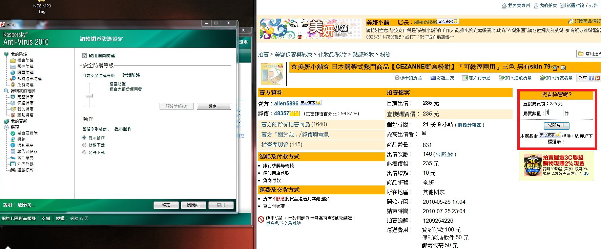Viewport: 601px width, 249px height.
Task: Collapse the 我的防護 tree section
Action: (x=6, y=54)
